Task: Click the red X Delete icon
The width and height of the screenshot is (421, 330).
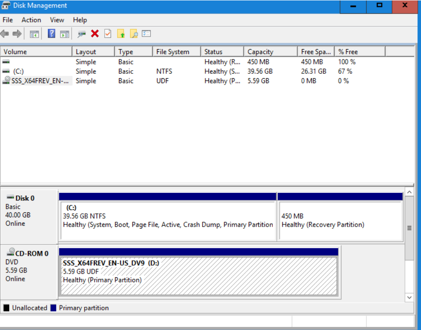Action: click(95, 34)
